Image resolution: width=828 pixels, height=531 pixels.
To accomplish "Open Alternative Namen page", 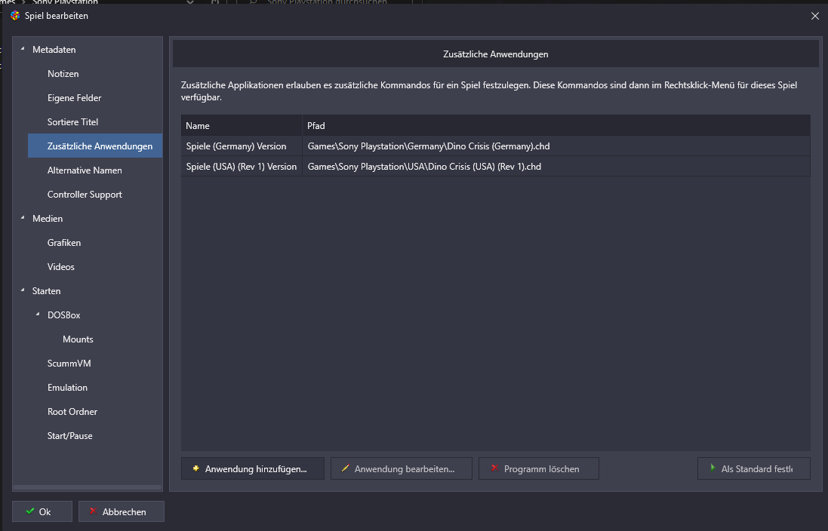I will 85,170.
